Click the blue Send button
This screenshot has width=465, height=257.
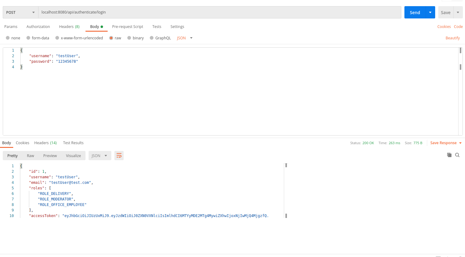[x=415, y=12]
